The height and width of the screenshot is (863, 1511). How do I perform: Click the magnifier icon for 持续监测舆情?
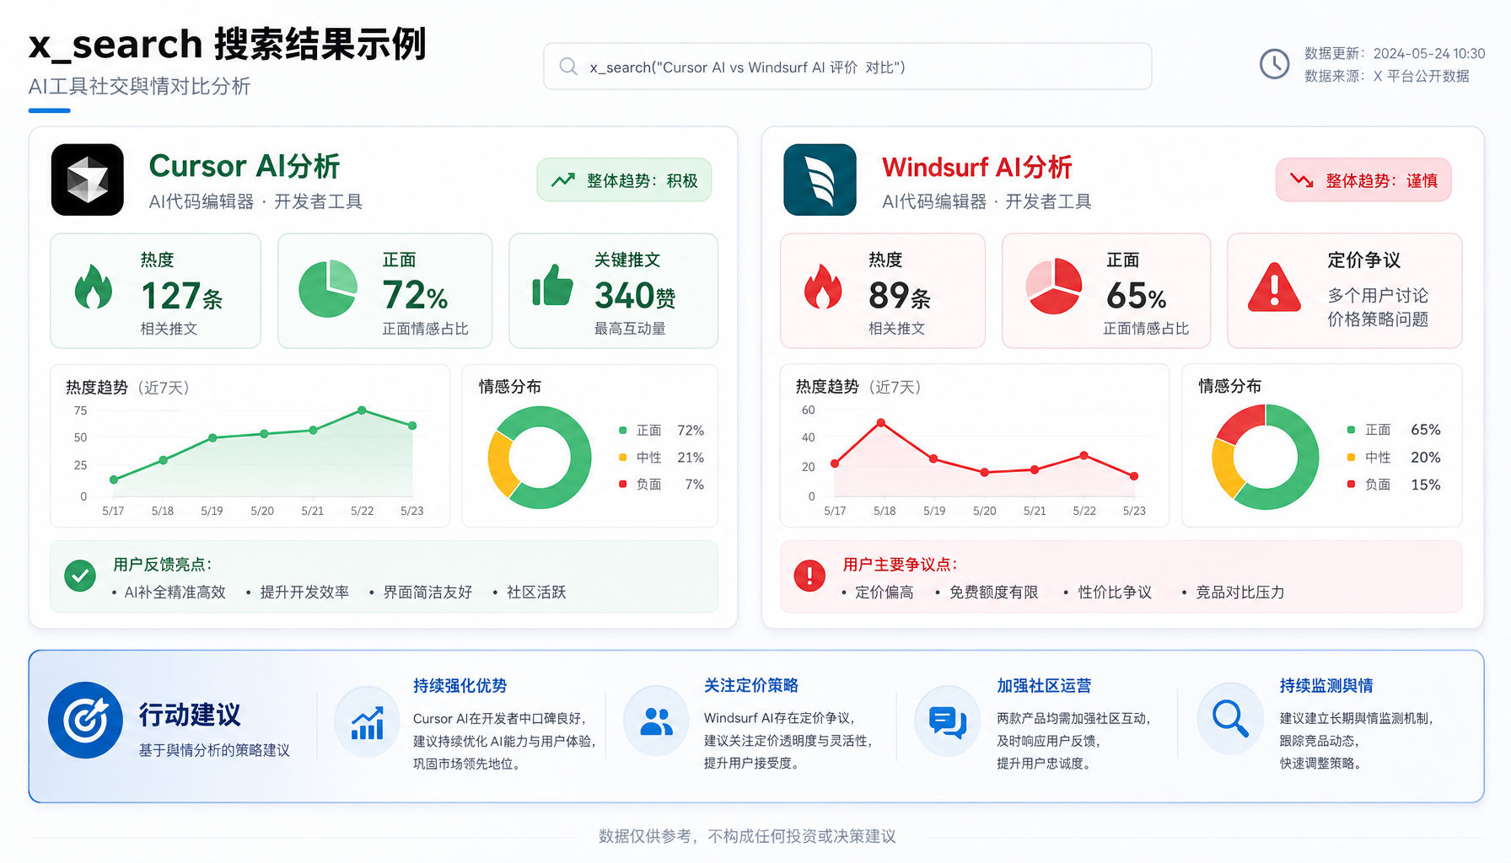point(1230,721)
